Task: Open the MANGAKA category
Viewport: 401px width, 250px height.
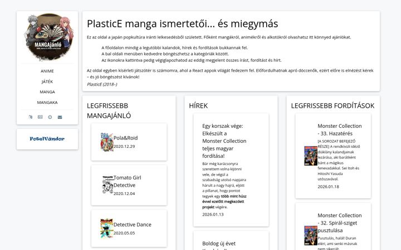Action: (47, 102)
